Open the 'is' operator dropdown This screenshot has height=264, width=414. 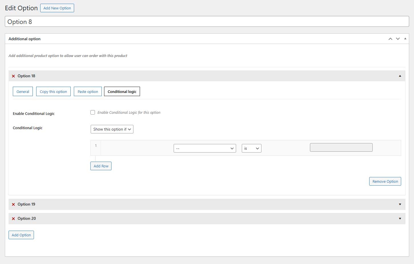pos(251,148)
